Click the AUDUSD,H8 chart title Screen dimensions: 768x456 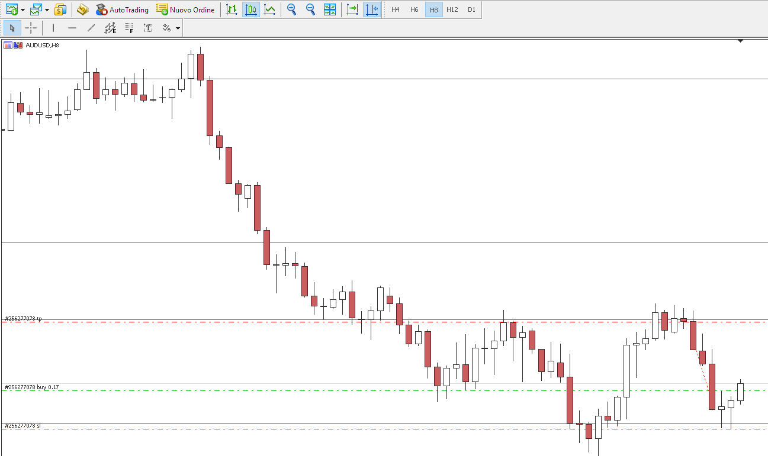42,45
